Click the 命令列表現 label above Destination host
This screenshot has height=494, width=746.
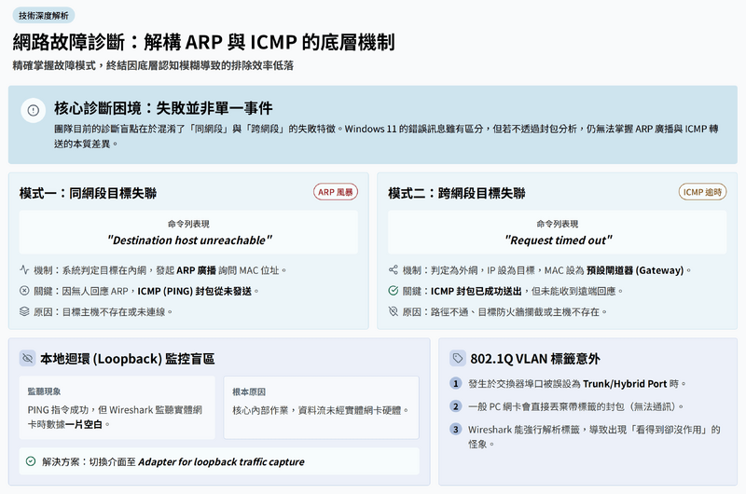point(188,224)
